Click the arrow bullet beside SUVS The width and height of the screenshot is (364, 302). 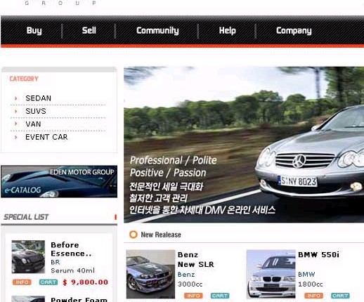tap(15, 111)
